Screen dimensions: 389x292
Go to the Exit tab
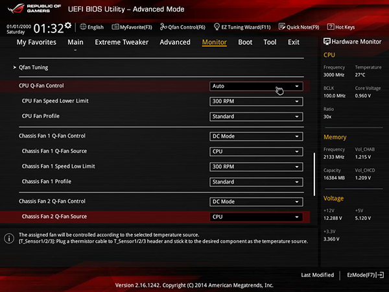click(x=294, y=42)
